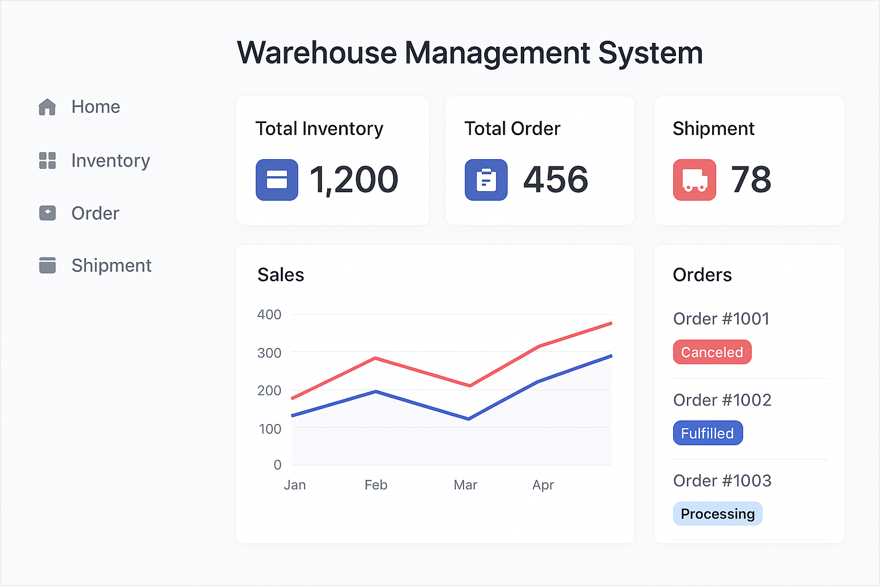Click the red Canceled status badge

coord(712,353)
